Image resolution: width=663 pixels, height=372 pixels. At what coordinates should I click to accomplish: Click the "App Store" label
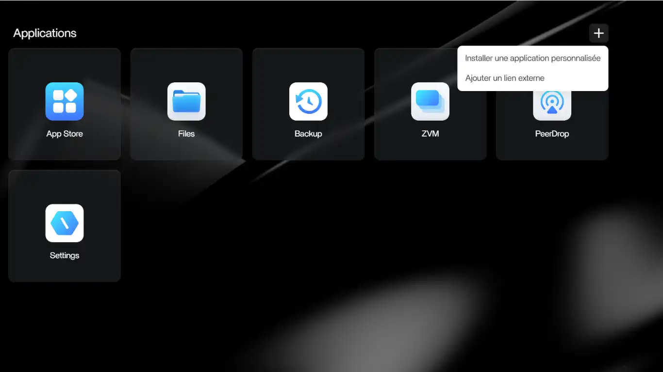pos(65,134)
